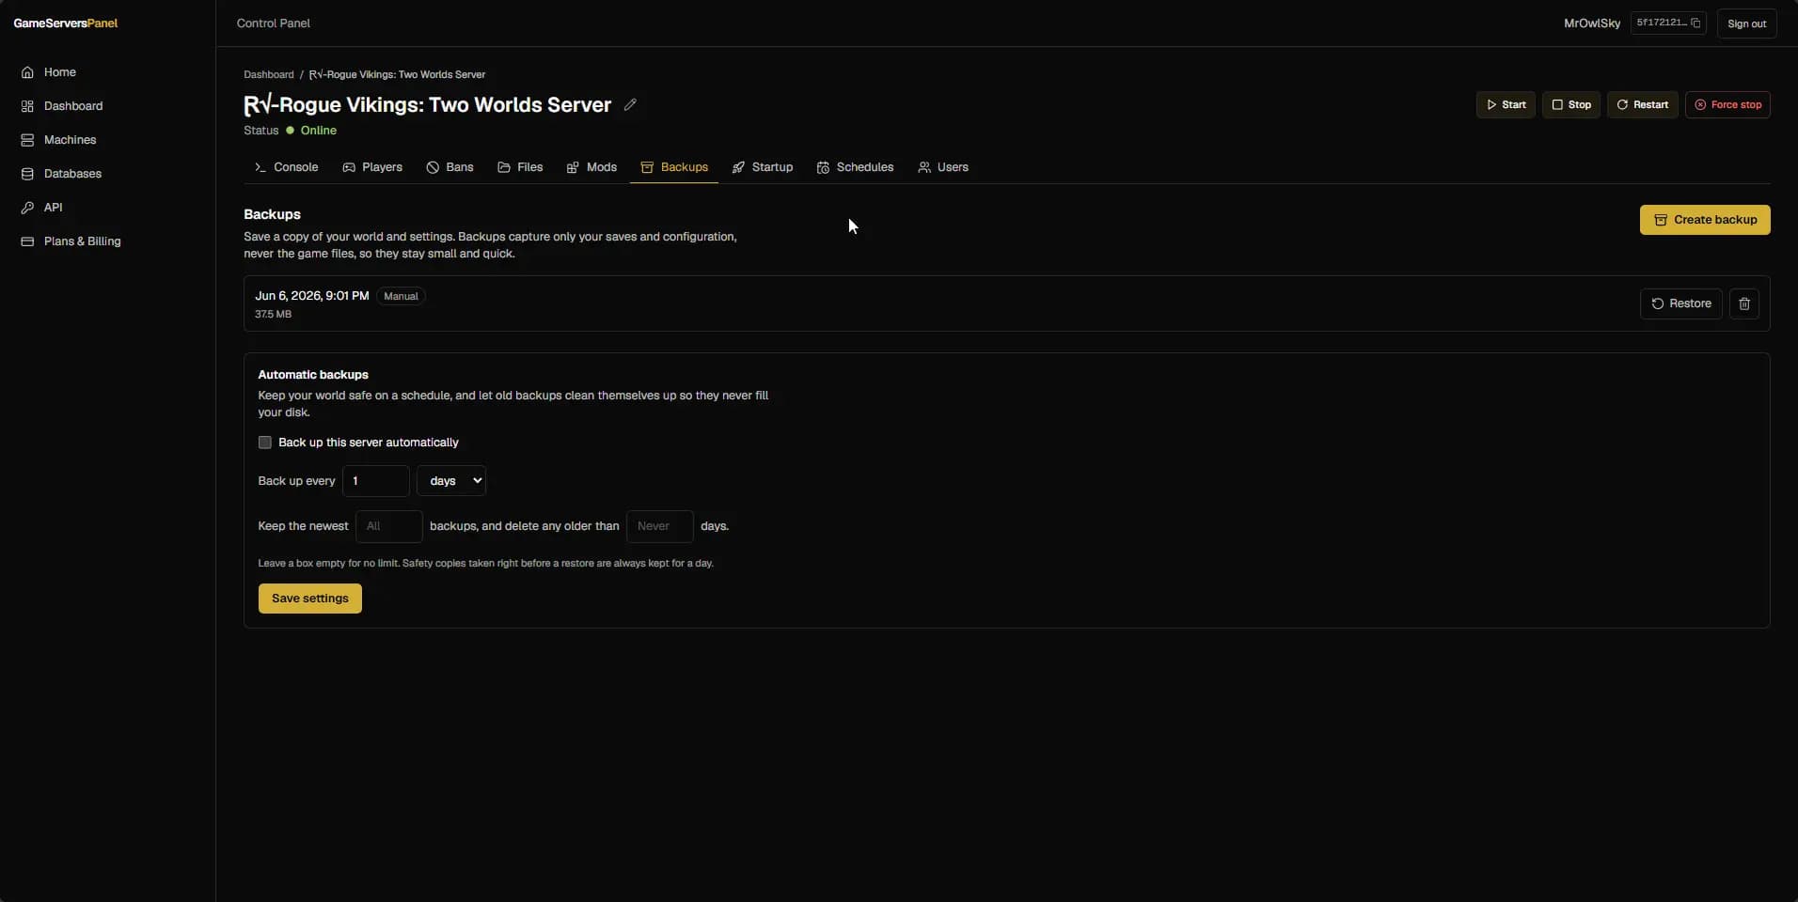Viewport: 1798px width, 902px height.
Task: Create a new backup
Action: [1705, 220]
